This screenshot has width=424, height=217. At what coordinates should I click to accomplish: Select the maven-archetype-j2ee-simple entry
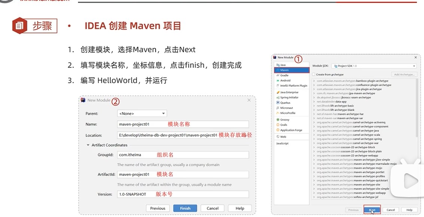pos(353,160)
